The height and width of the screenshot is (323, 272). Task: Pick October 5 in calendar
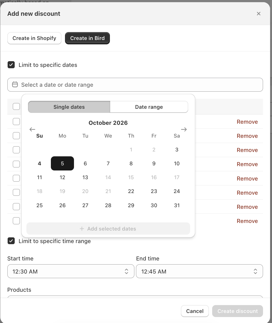(63, 163)
